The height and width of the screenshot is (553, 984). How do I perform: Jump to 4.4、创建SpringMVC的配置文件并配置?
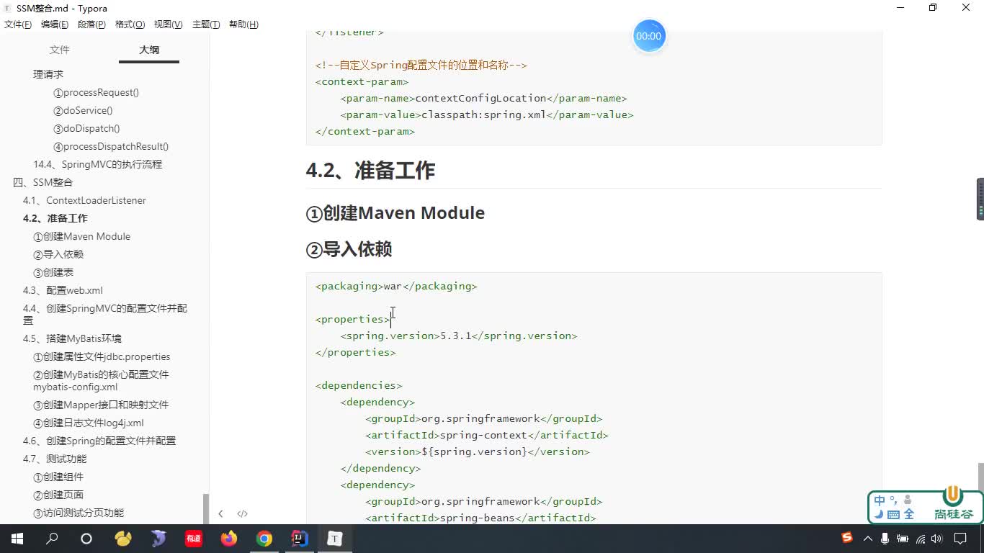[105, 314]
